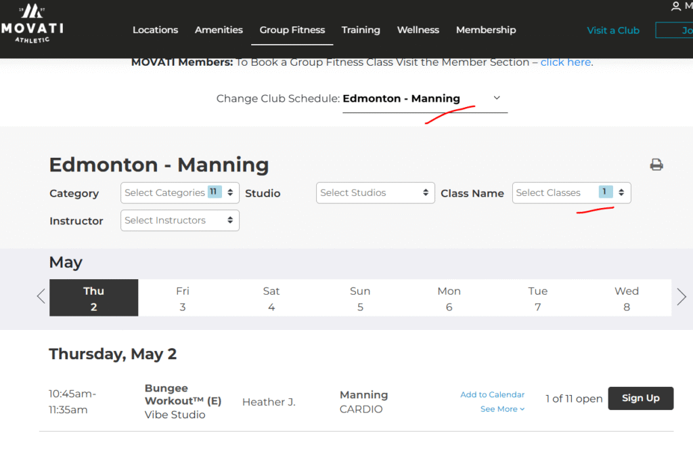Click the May month heading
This screenshot has width=693, height=458.
[66, 262]
